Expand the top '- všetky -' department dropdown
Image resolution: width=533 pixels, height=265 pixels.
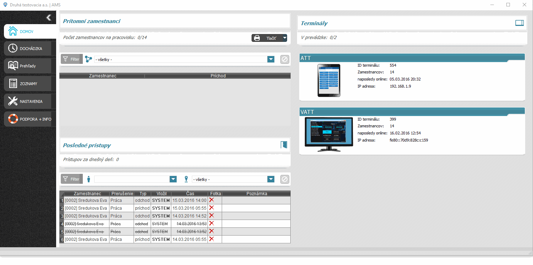pyautogui.click(x=271, y=59)
